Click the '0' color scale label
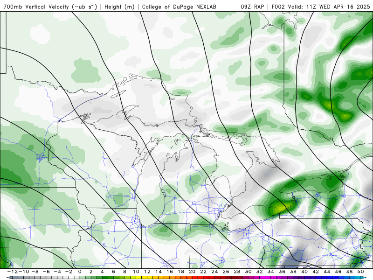The height and width of the screenshot is (280, 373). pyautogui.click(x=80, y=272)
